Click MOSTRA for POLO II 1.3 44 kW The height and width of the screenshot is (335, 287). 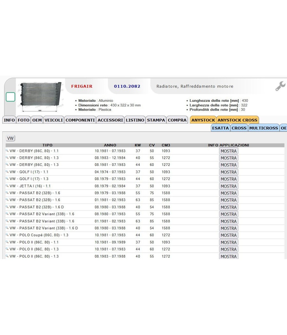pos(229,249)
